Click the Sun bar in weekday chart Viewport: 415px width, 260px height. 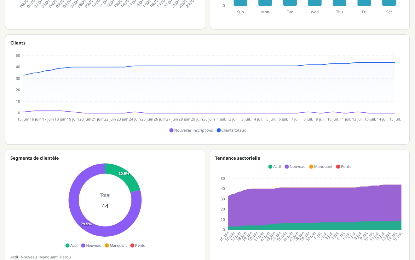(x=240, y=3)
